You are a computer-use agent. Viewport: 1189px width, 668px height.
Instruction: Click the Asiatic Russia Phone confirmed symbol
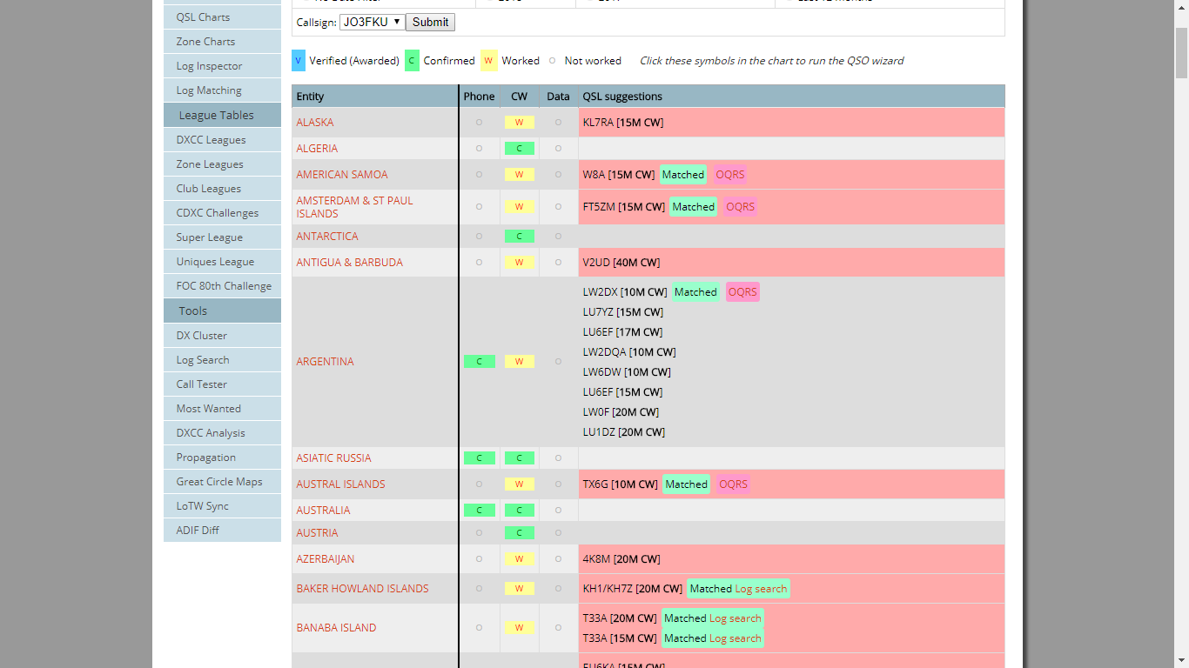click(x=479, y=458)
